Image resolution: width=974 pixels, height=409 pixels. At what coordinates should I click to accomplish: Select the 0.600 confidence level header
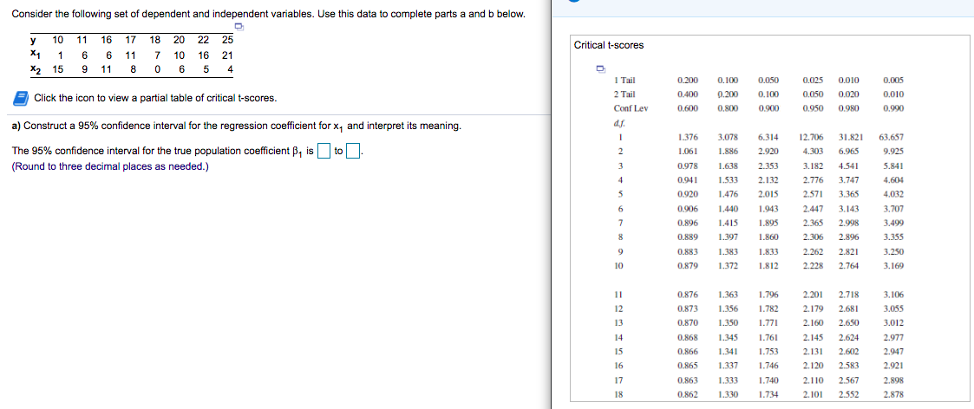point(689,108)
